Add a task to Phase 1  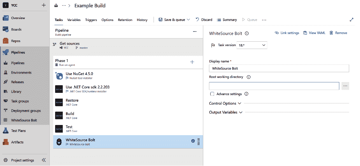[x=192, y=62]
